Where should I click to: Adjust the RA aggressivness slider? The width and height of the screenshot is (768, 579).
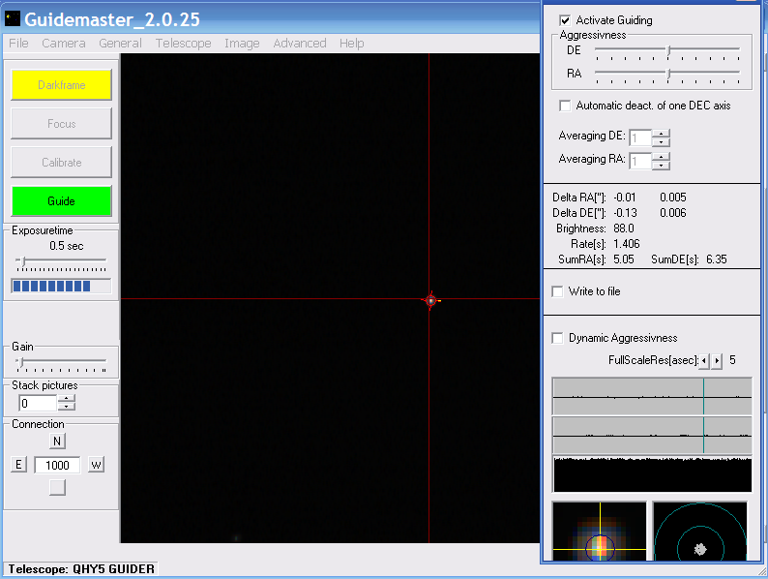pyautogui.click(x=668, y=74)
